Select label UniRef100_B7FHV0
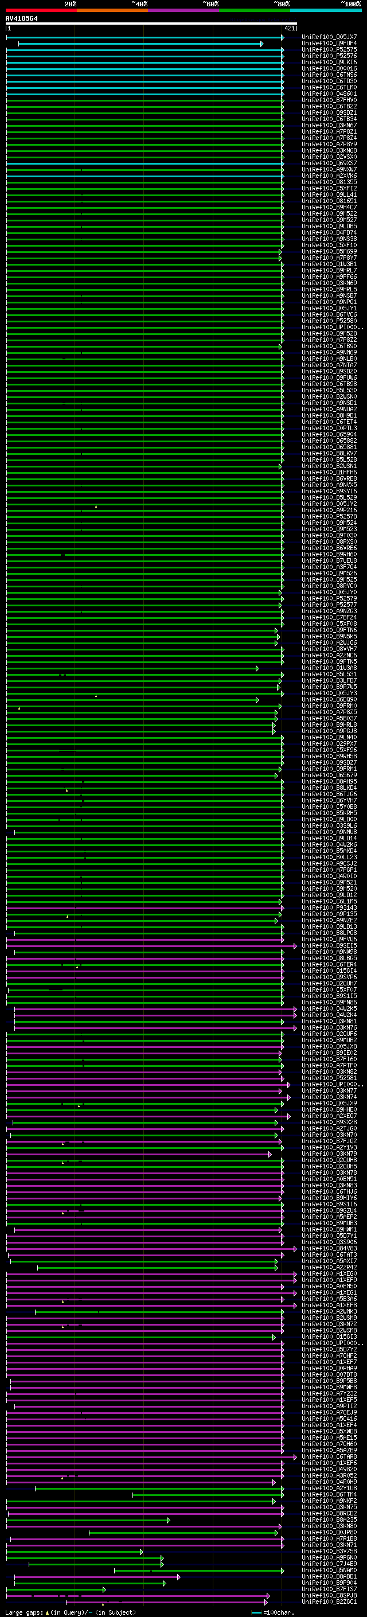 click(329, 100)
